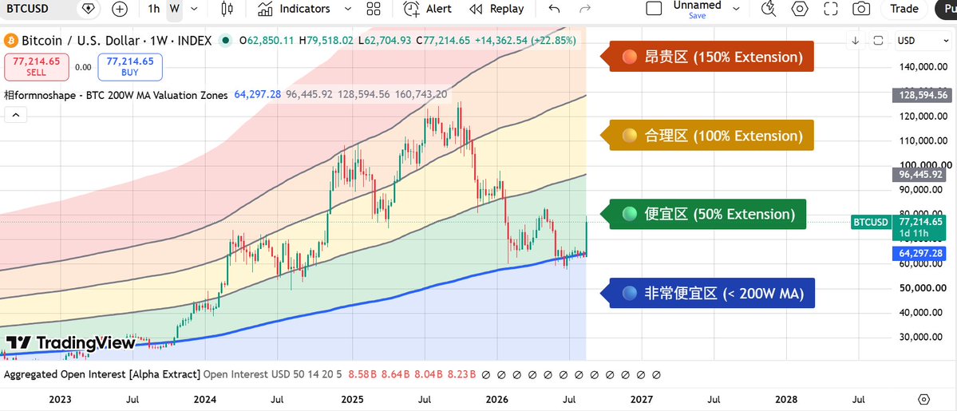The image size is (957, 411).
Task: Open chart settings hexagon icon
Action: point(799,9)
